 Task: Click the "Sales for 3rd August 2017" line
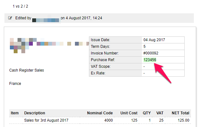click(46, 120)
